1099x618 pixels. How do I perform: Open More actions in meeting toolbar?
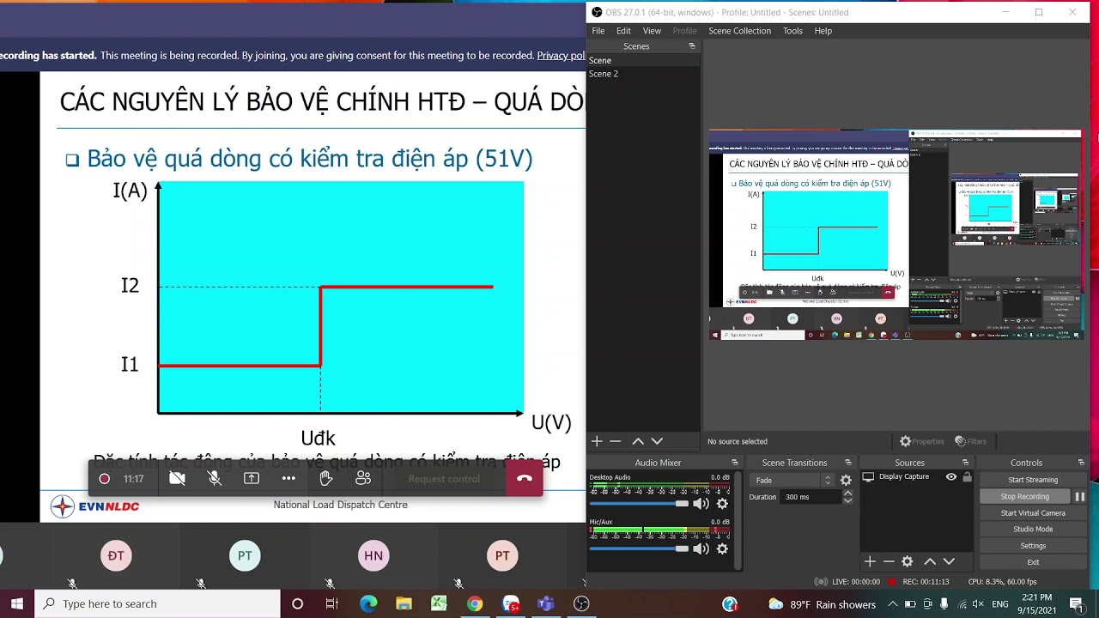pyautogui.click(x=288, y=478)
